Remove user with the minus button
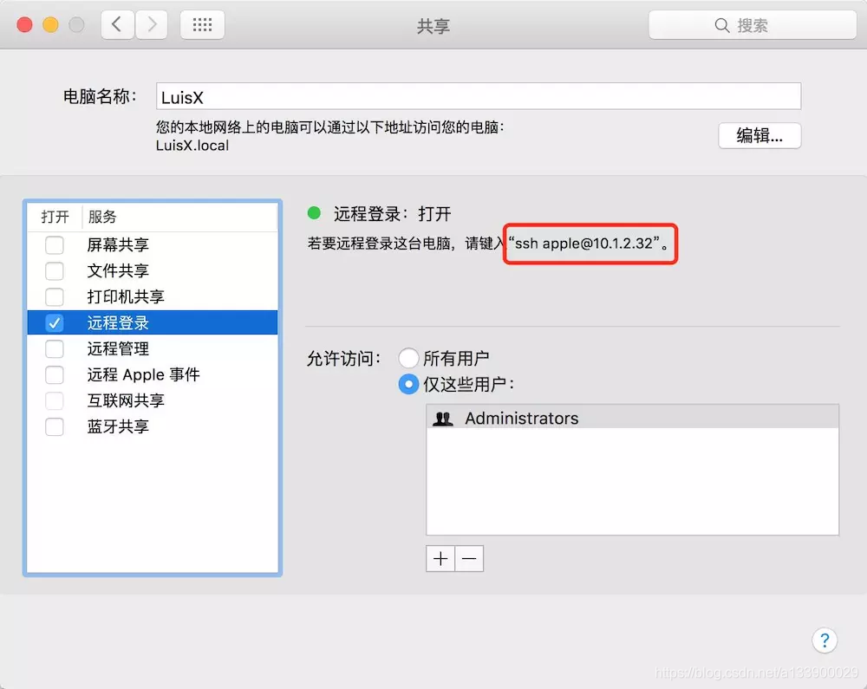Image resolution: width=867 pixels, height=689 pixels. 469,559
